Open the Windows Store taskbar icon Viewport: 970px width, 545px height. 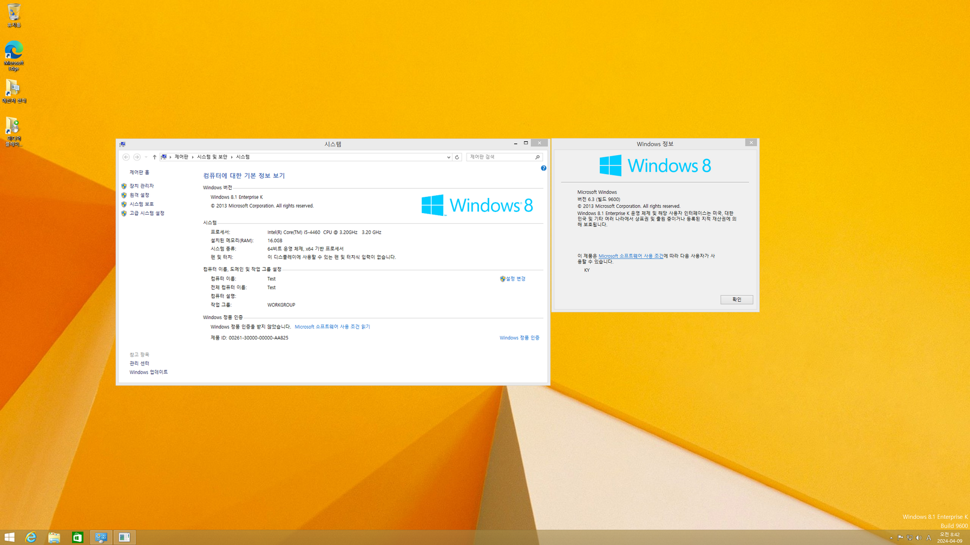coord(77,537)
